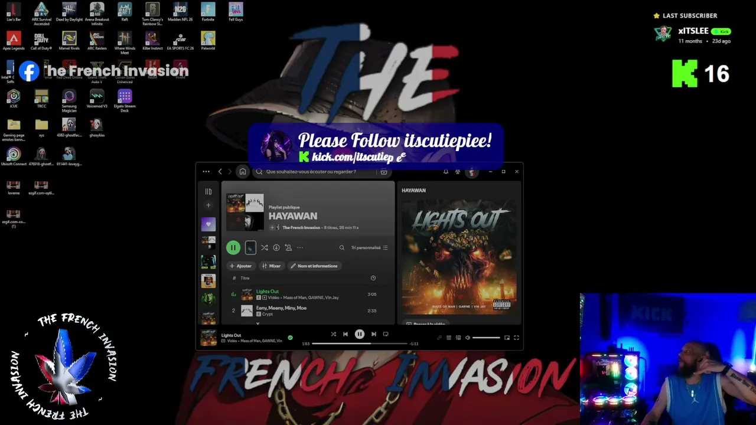Sort tracks by the duration clock column
This screenshot has height=425, width=756.
click(x=373, y=278)
